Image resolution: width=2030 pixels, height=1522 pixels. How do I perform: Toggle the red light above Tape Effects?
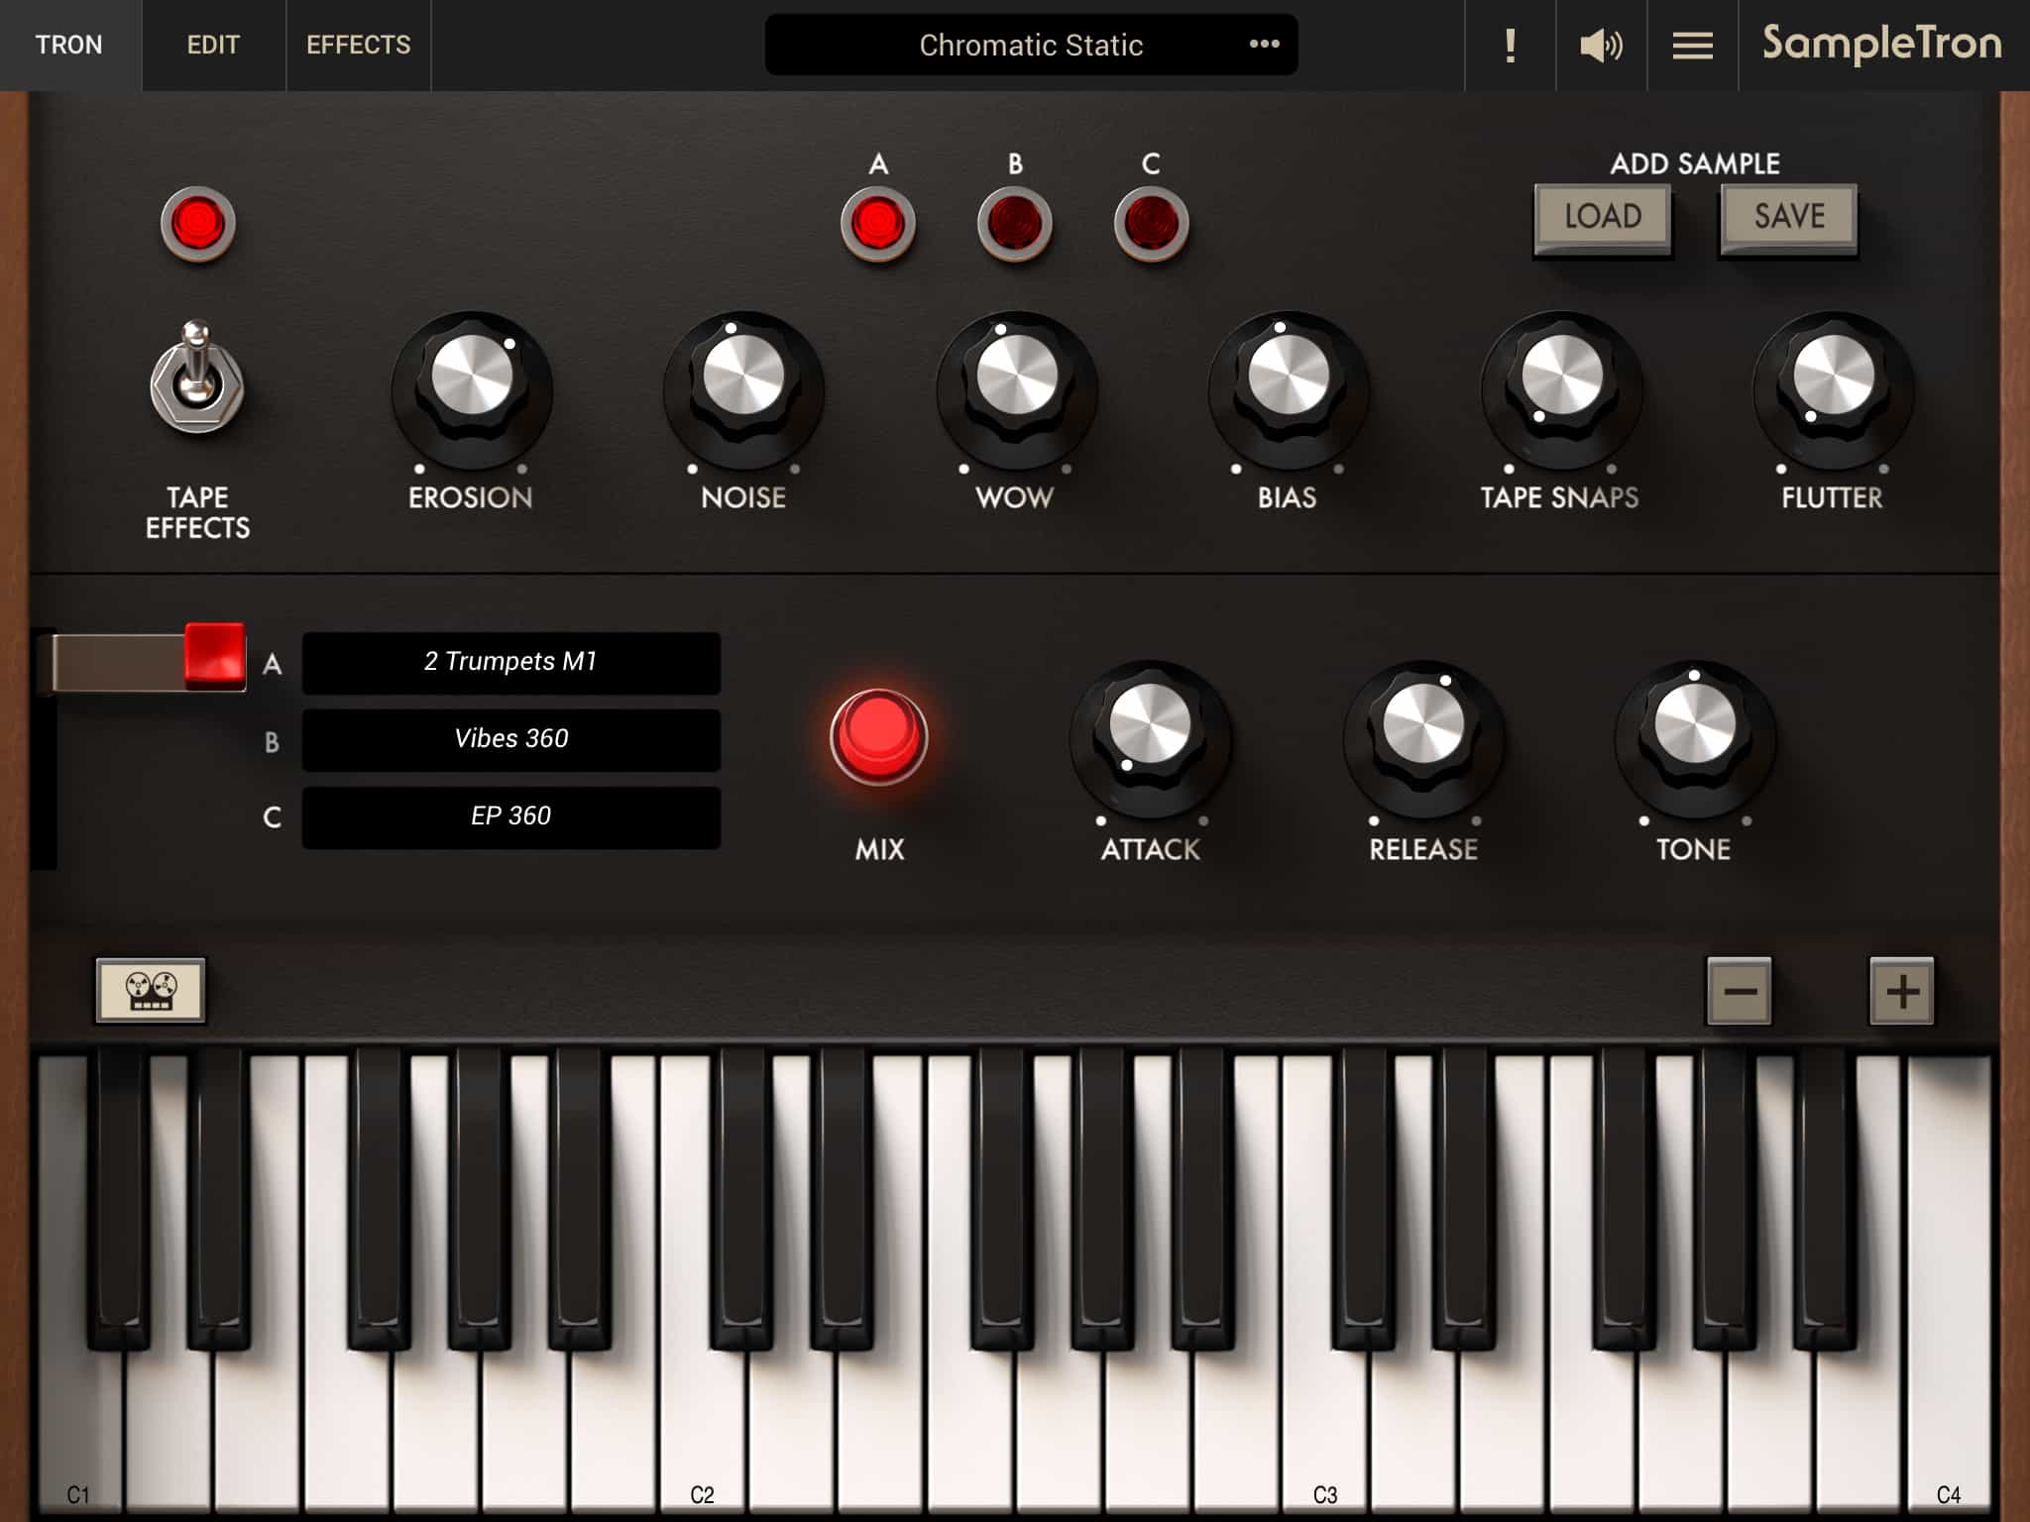(x=198, y=223)
